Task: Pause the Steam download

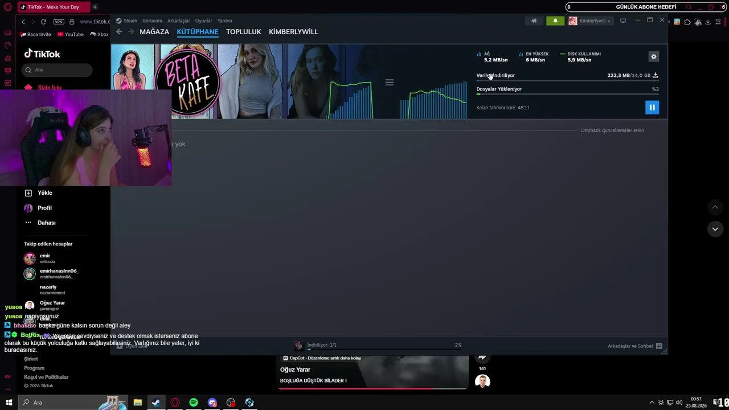Action: point(652,107)
